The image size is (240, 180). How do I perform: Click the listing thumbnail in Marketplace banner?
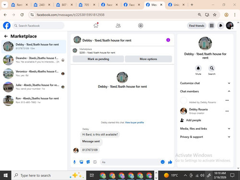pos(75,50)
